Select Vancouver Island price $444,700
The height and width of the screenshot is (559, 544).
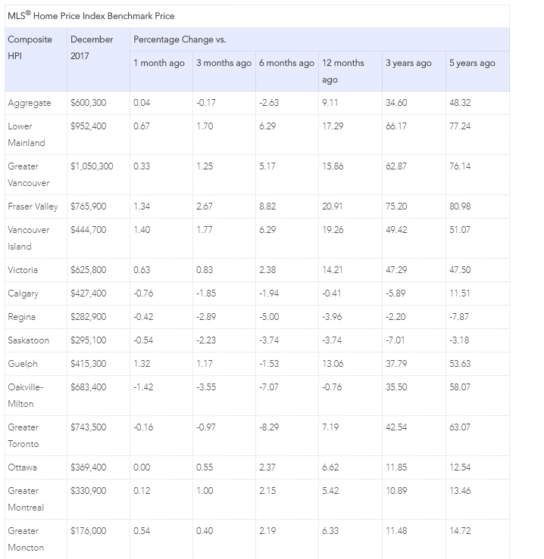coord(88,230)
